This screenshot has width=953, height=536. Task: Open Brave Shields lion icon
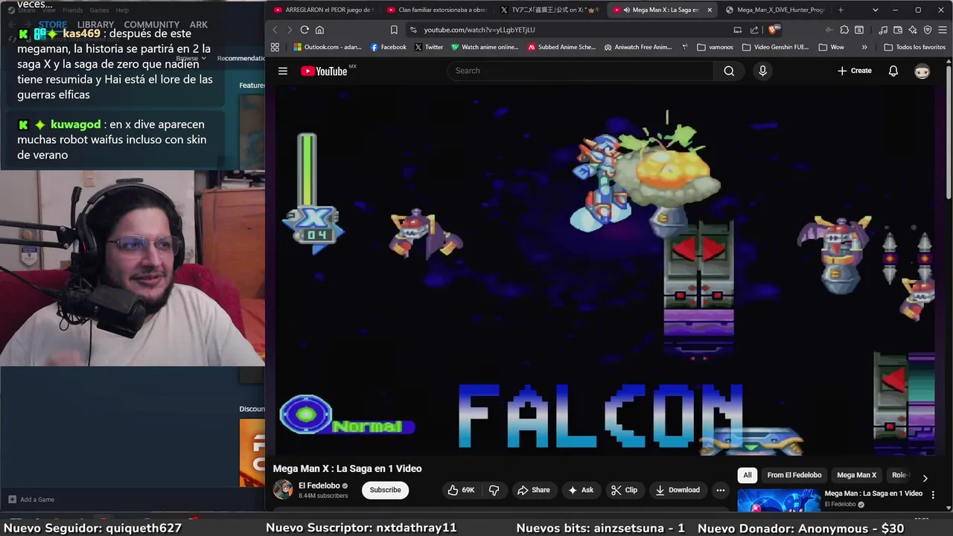click(x=773, y=30)
